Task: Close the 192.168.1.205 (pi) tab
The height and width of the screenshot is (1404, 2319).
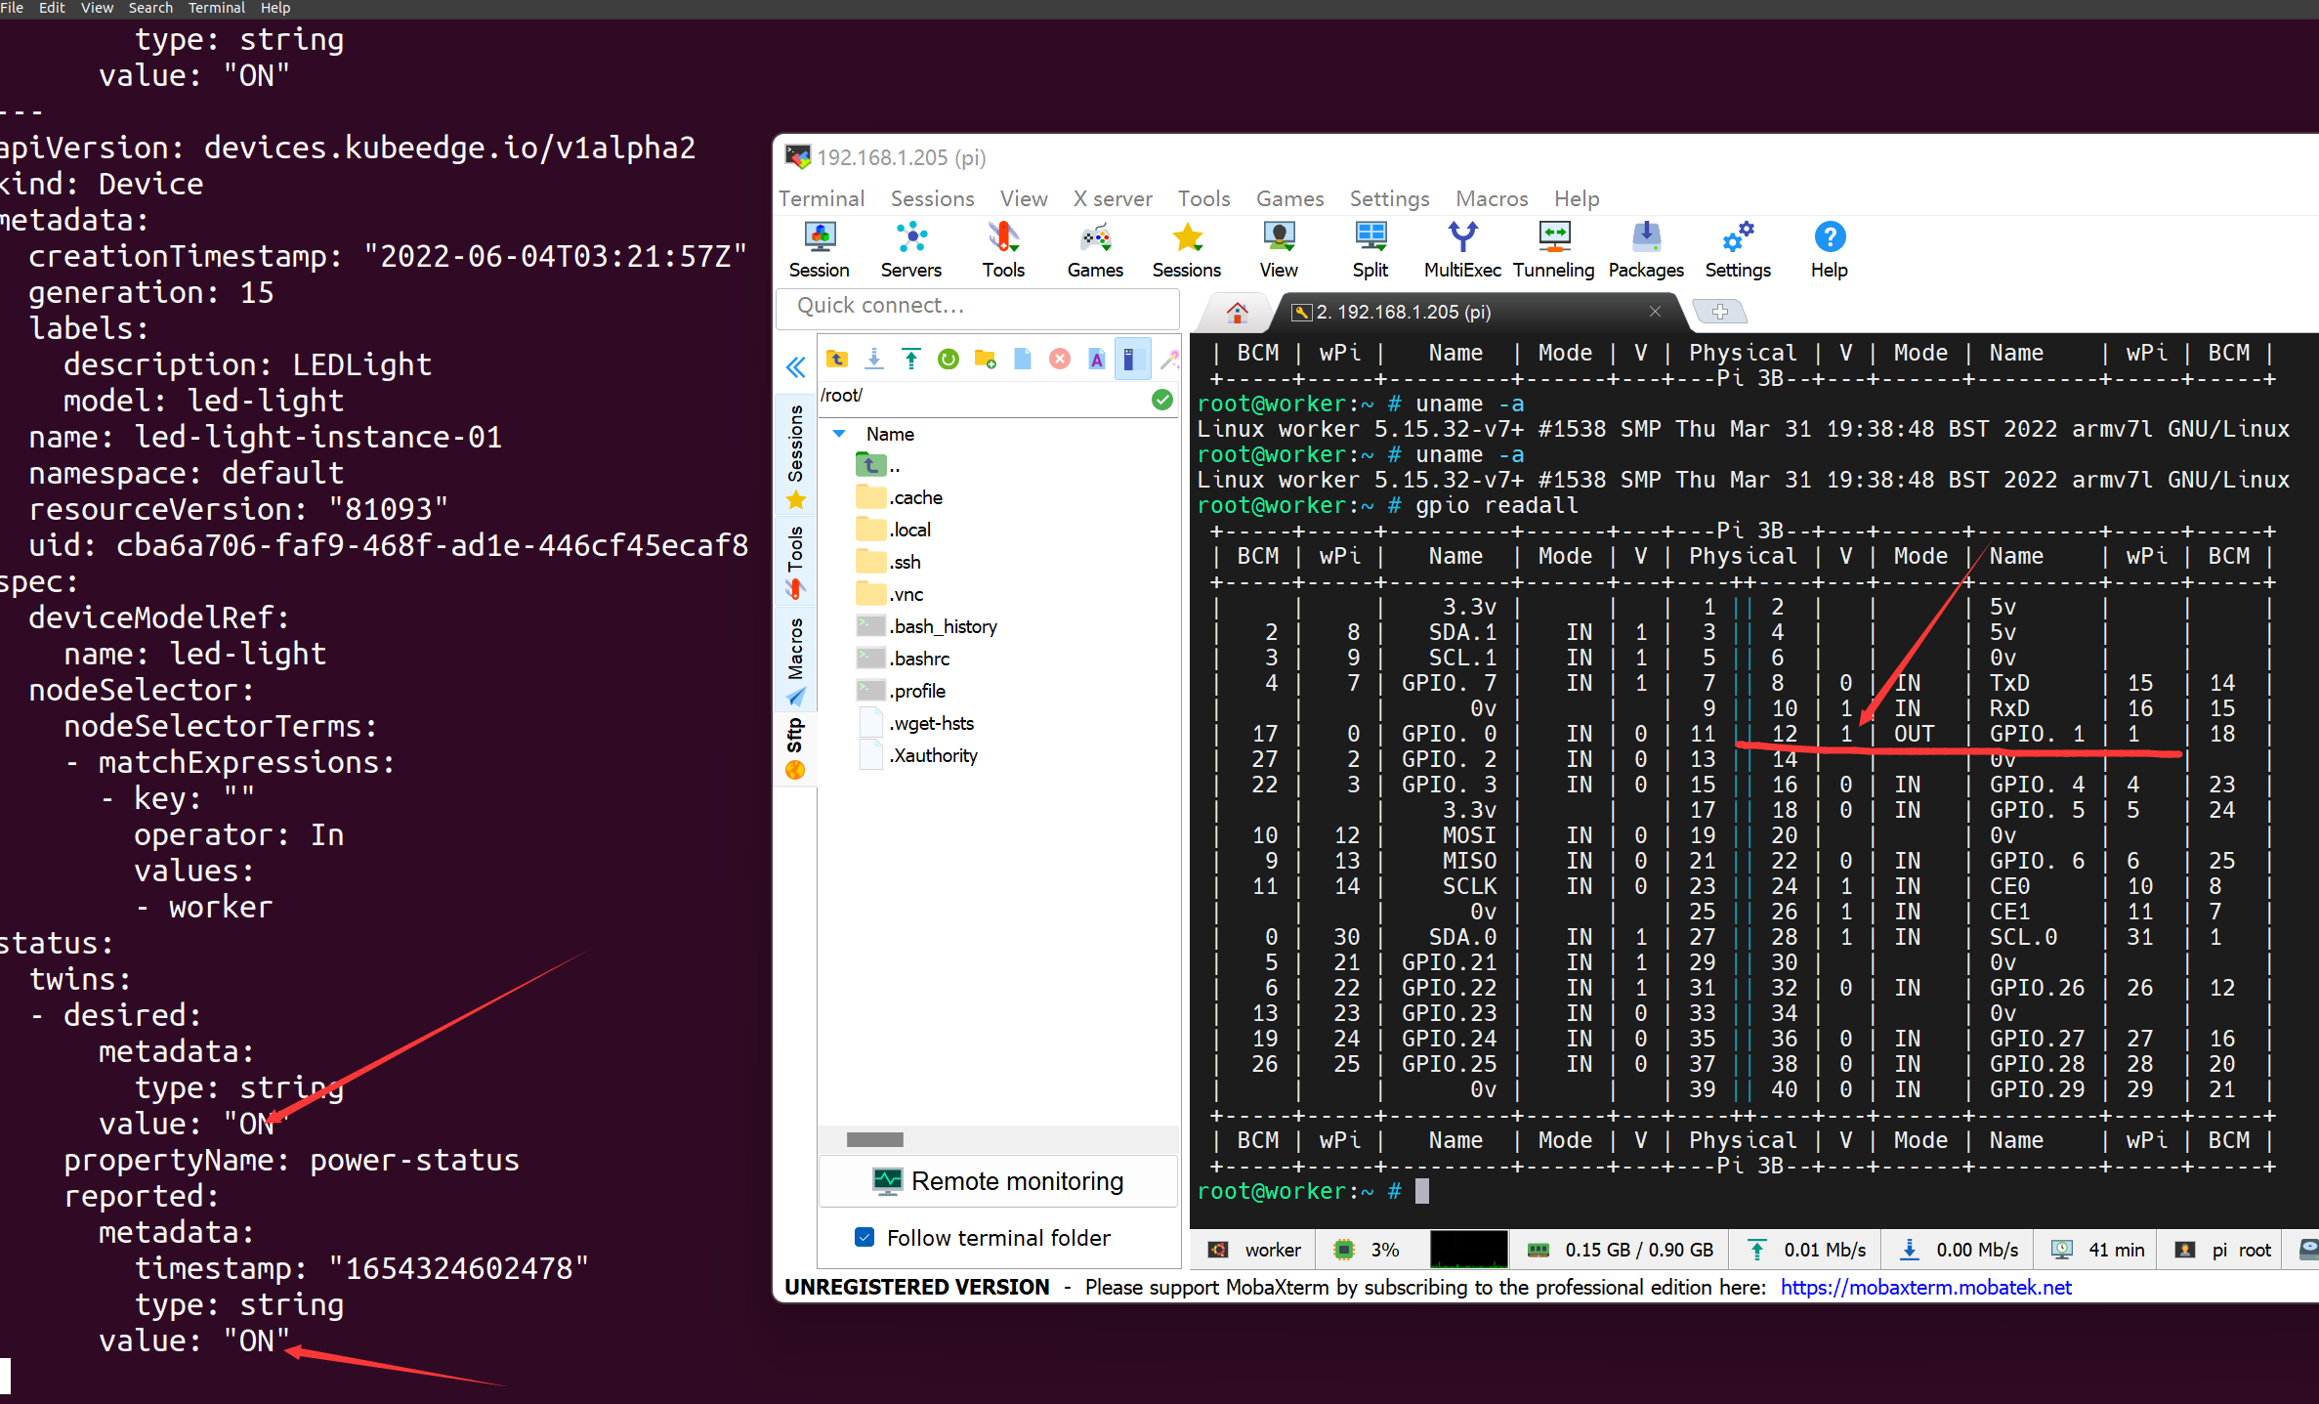Action: tap(1655, 311)
